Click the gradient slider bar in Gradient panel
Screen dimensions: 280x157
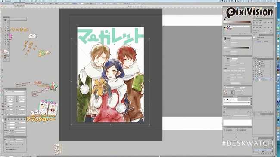[x=236, y=48]
